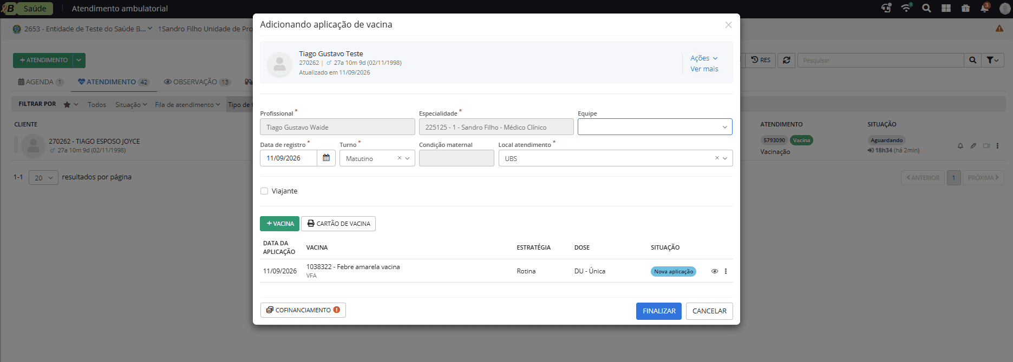This screenshot has height=362, width=1013.
Task: Open the Ações dropdown in patient card
Action: (x=704, y=58)
